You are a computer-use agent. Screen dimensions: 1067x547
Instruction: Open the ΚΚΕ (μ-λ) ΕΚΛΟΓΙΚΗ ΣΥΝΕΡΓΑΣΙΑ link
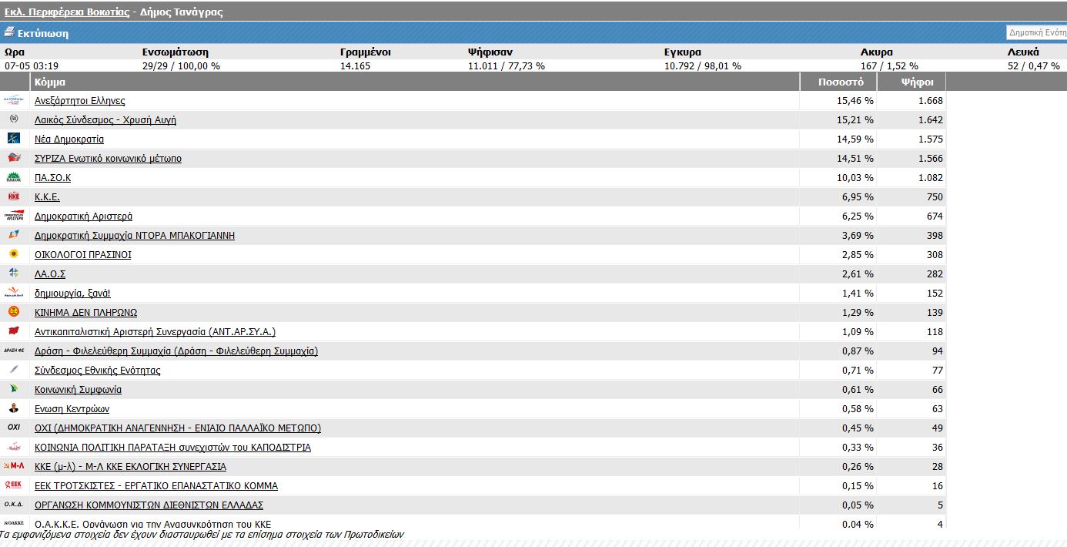pos(131,467)
